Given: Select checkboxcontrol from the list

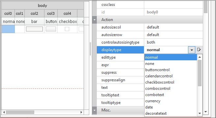Looking at the screenshot, I should (160, 82).
